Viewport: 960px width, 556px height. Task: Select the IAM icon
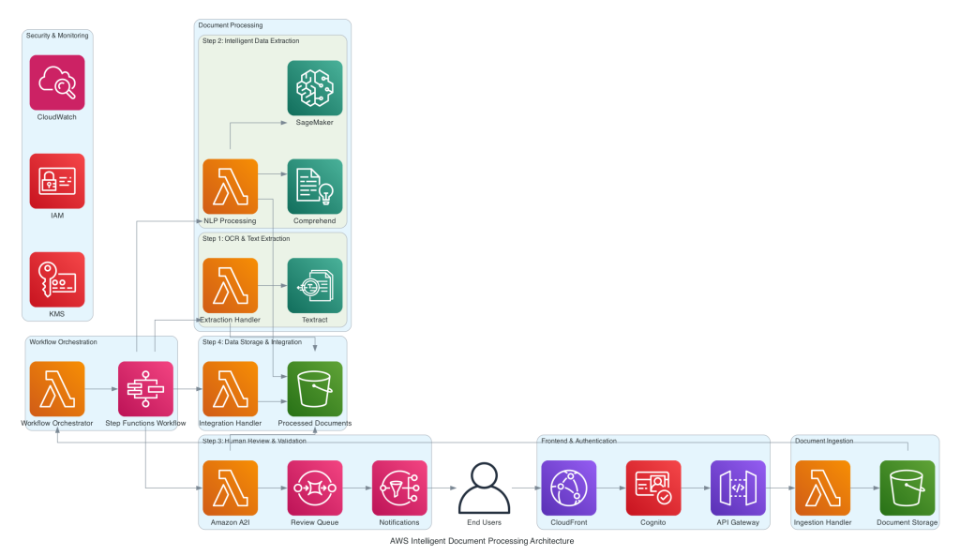(57, 181)
